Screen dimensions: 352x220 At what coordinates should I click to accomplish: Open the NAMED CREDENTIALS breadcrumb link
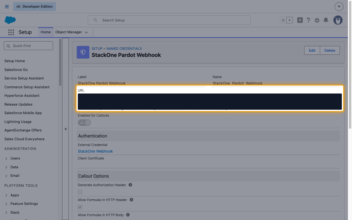point(124,49)
